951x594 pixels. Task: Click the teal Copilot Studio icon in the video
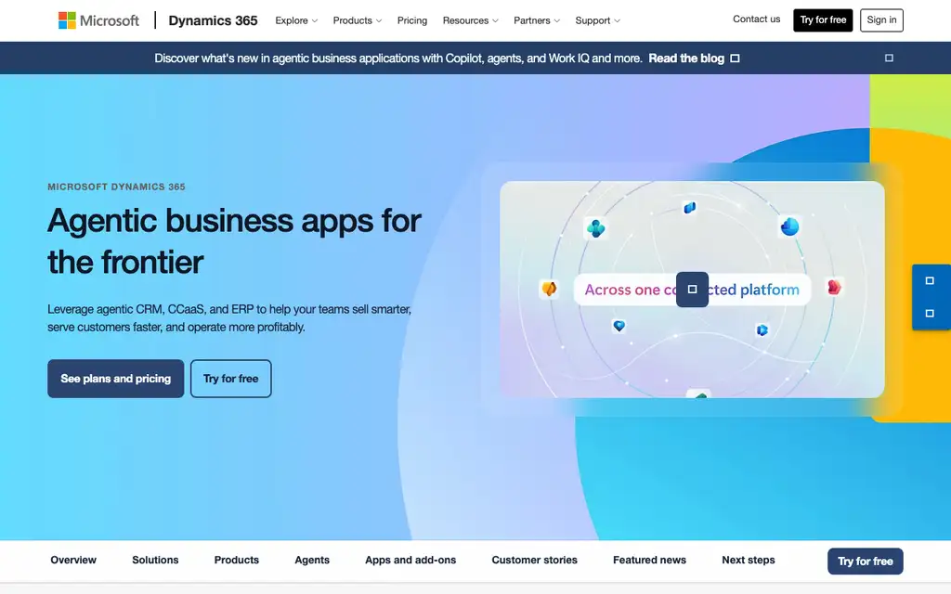point(595,228)
